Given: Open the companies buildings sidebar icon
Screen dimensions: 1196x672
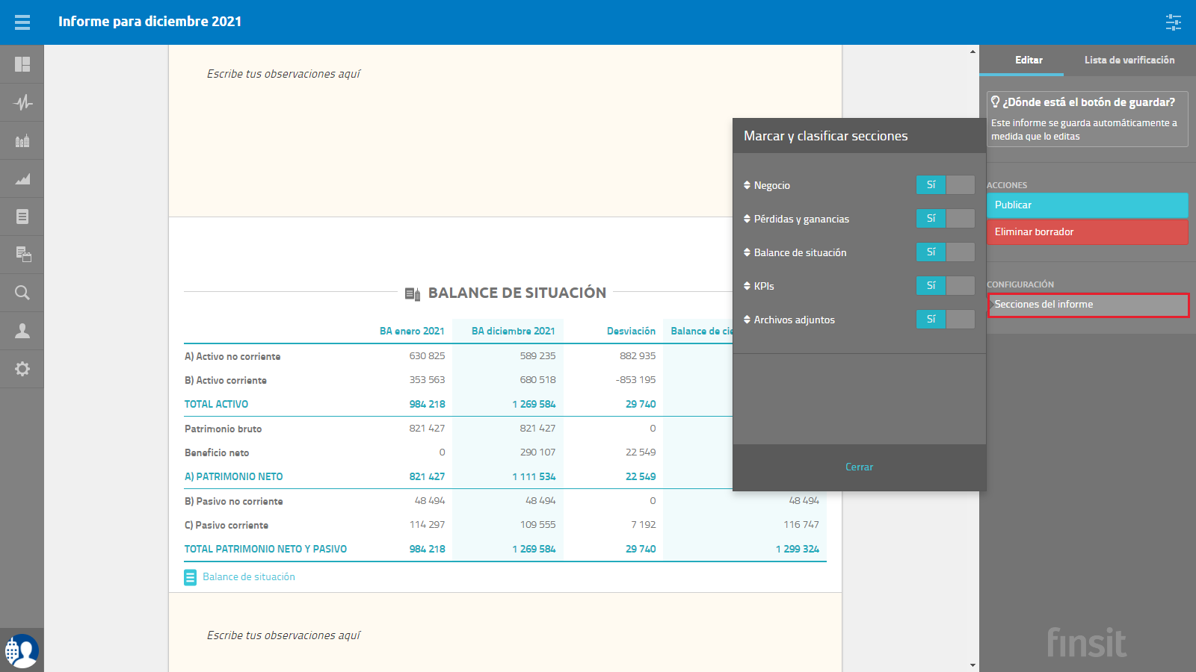Looking at the screenshot, I should point(22,140).
